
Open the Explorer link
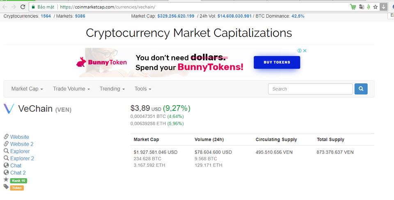[20, 151]
